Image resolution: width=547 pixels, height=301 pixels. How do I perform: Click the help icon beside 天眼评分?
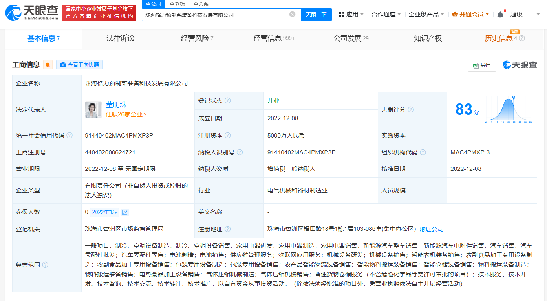pyautogui.click(x=411, y=110)
